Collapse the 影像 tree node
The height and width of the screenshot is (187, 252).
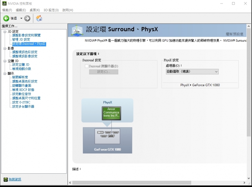pos(5,48)
